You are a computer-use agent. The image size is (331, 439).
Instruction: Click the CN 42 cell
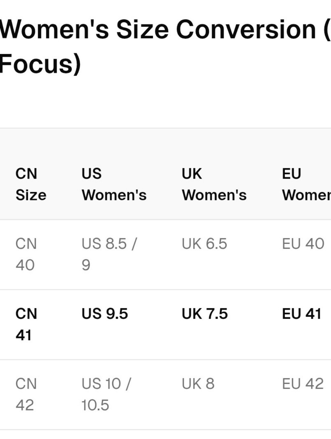click(26, 395)
